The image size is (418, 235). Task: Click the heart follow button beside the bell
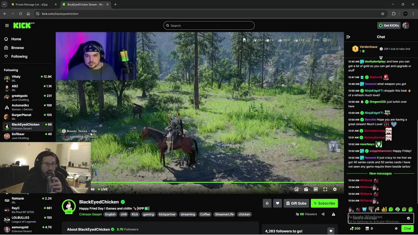[x=277, y=203]
